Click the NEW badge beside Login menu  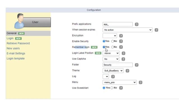(18, 39)
